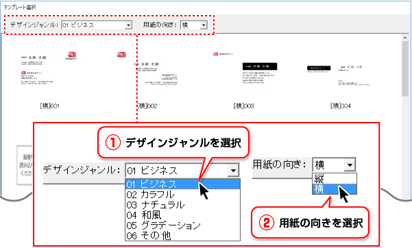The width and height of the screenshot is (412, 248).
Task: Choose 縦 in the orientation list
Action: coord(335,179)
